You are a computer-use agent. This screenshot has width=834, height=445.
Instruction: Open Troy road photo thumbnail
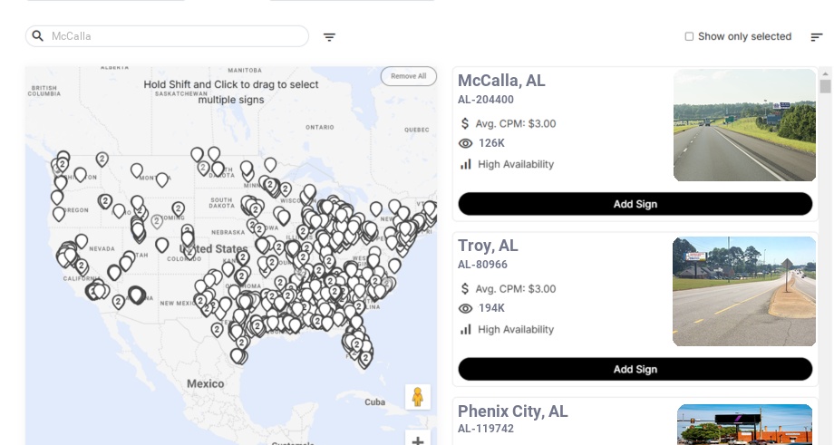click(x=744, y=291)
